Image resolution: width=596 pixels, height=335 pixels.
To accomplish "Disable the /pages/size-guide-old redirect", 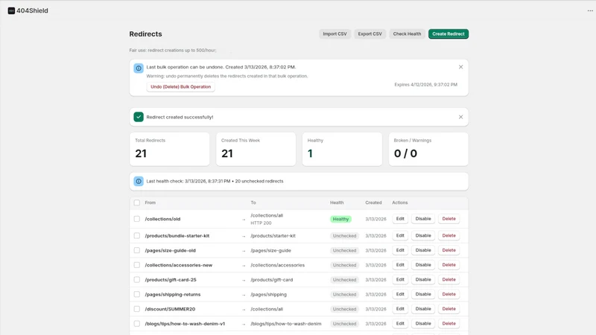I will pyautogui.click(x=423, y=250).
